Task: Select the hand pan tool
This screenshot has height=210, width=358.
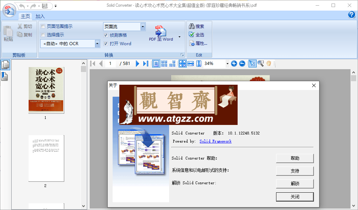Action: [269, 64]
